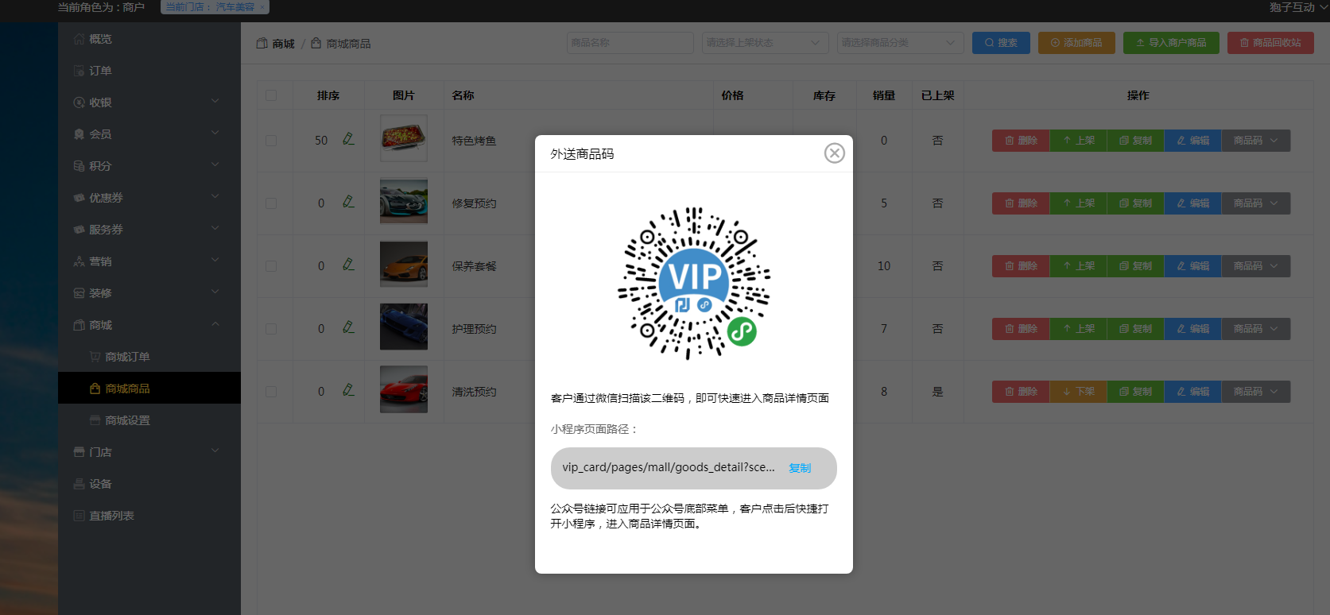Collapse the 商城 sidebar menu
1330x615 pixels.
point(149,325)
